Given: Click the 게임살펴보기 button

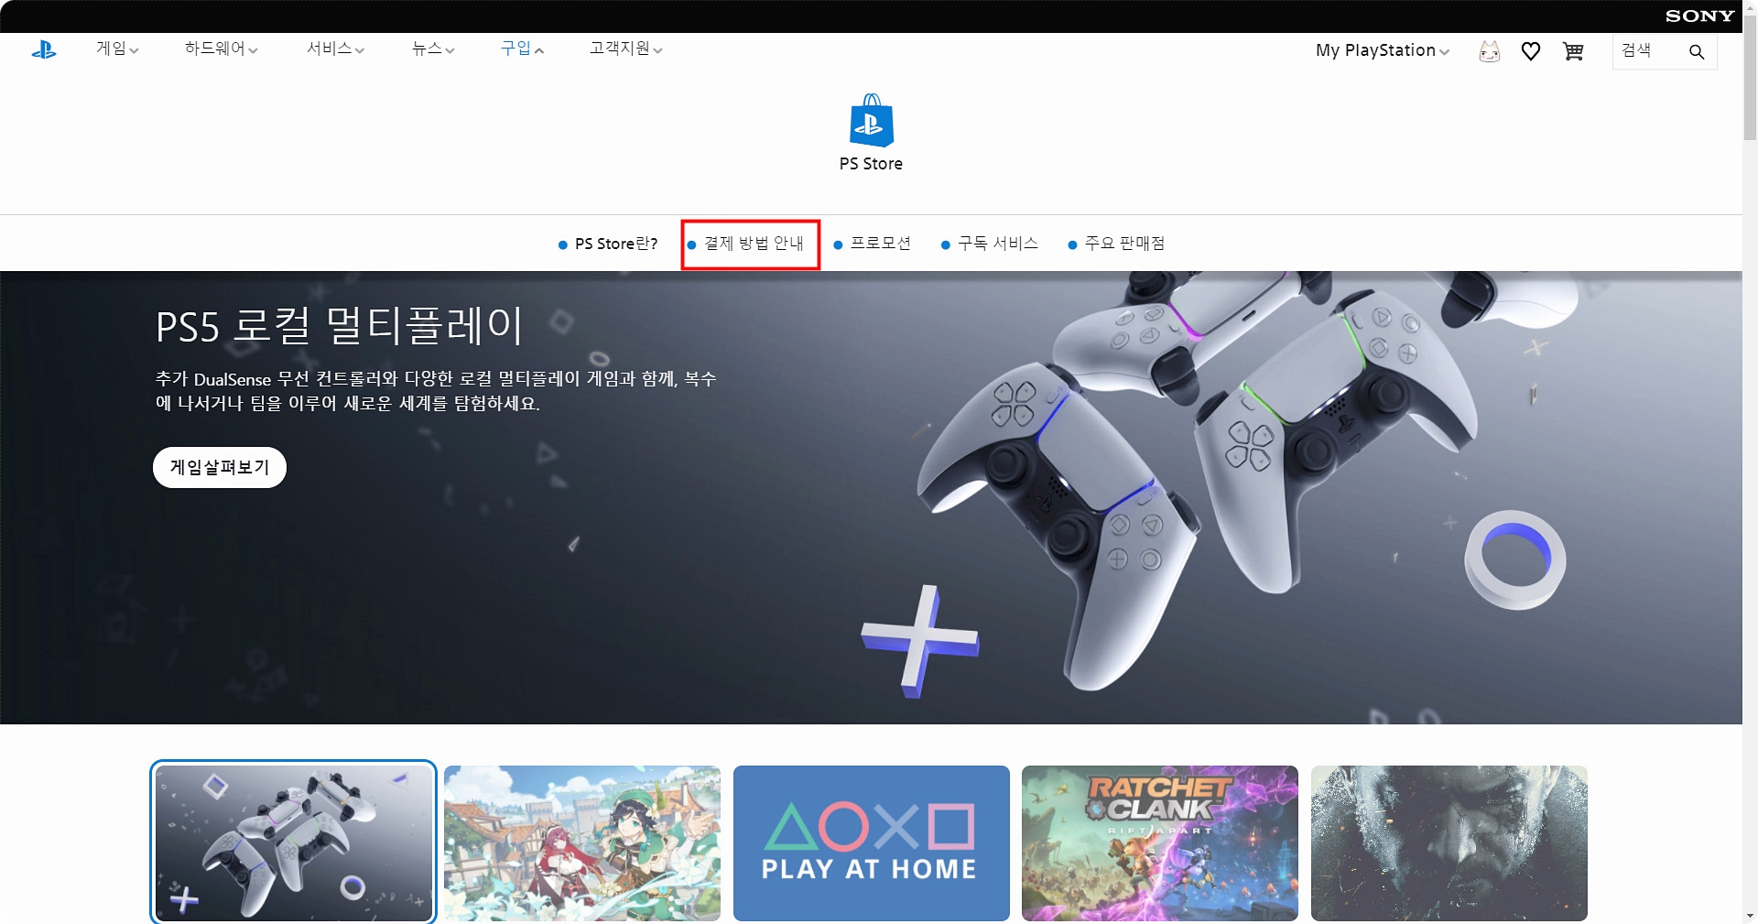Looking at the screenshot, I should (220, 468).
